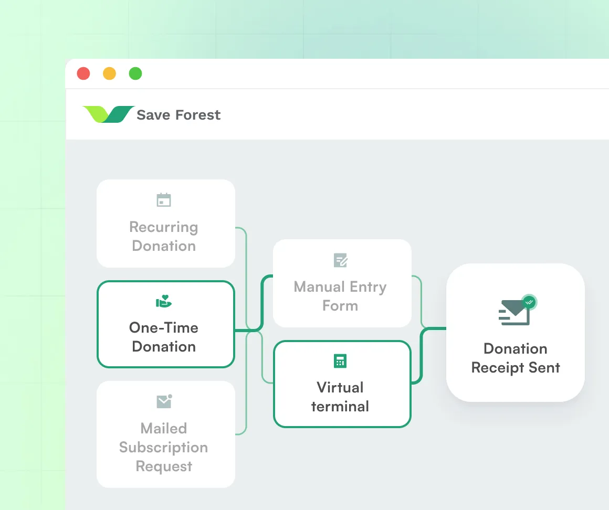Select the Virtual terminal text label
The height and width of the screenshot is (510, 609).
pyautogui.click(x=340, y=397)
